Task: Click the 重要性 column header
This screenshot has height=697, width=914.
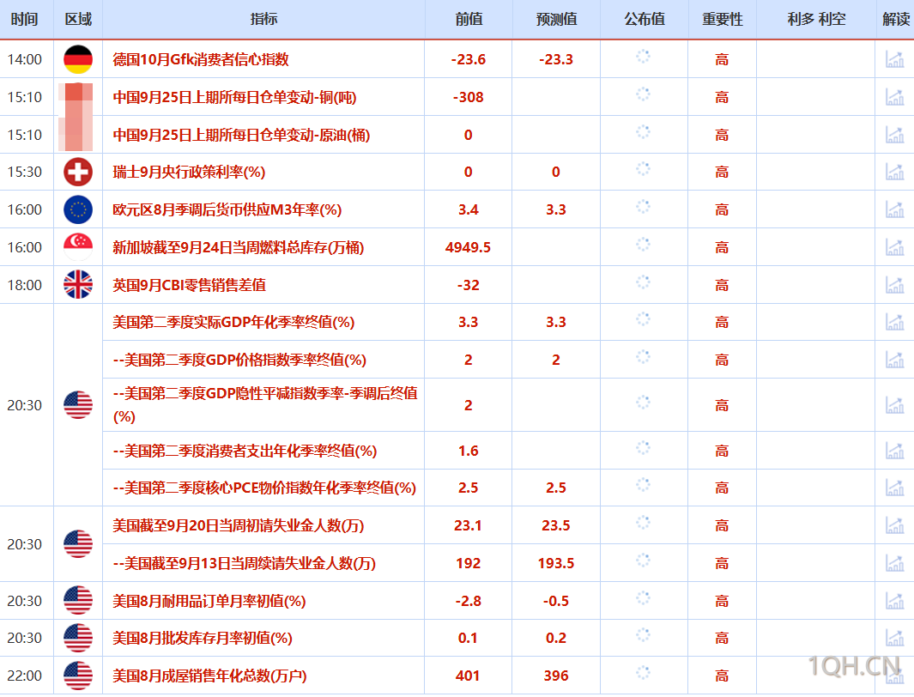Action: tap(722, 19)
